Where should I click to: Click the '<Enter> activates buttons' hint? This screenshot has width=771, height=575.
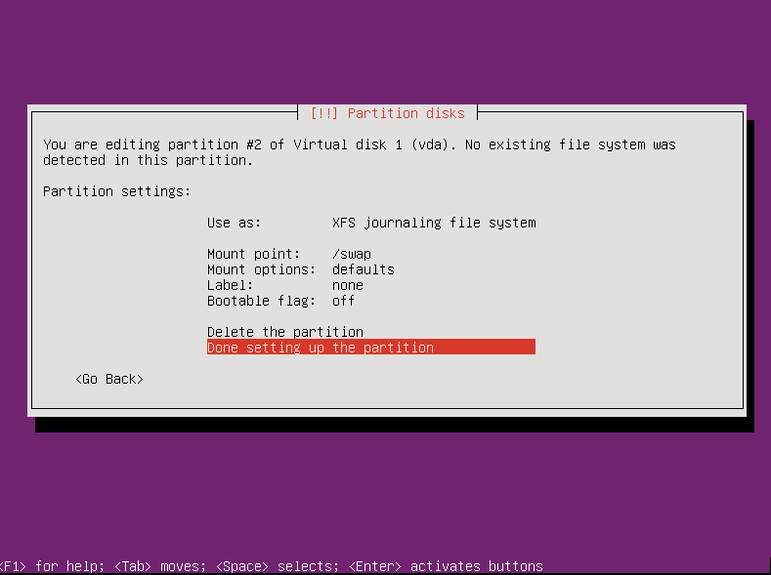coord(446,566)
